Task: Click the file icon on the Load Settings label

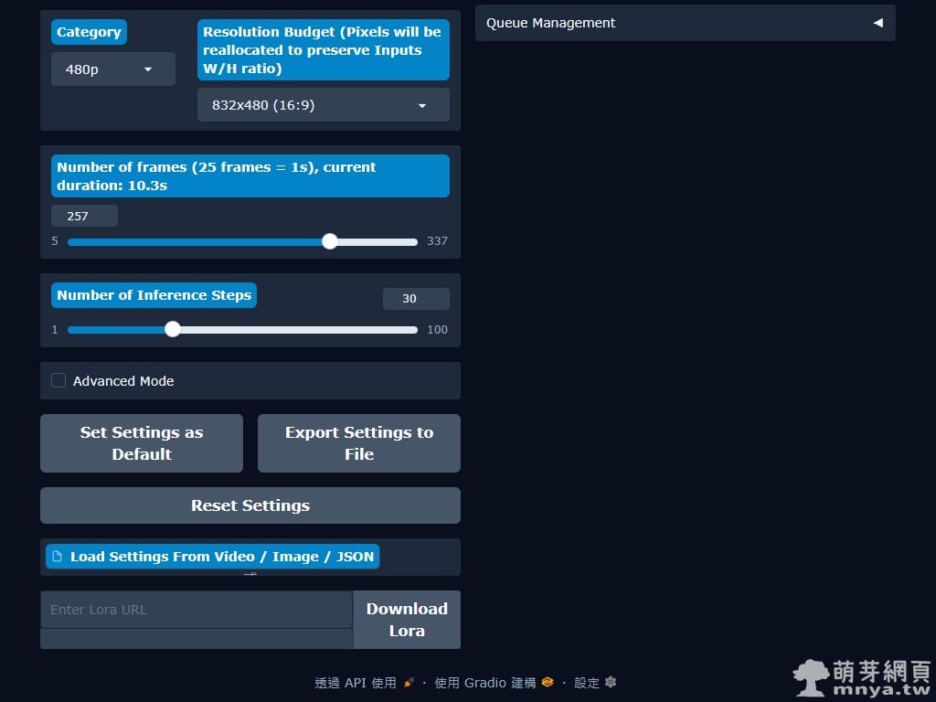Action: 58,557
